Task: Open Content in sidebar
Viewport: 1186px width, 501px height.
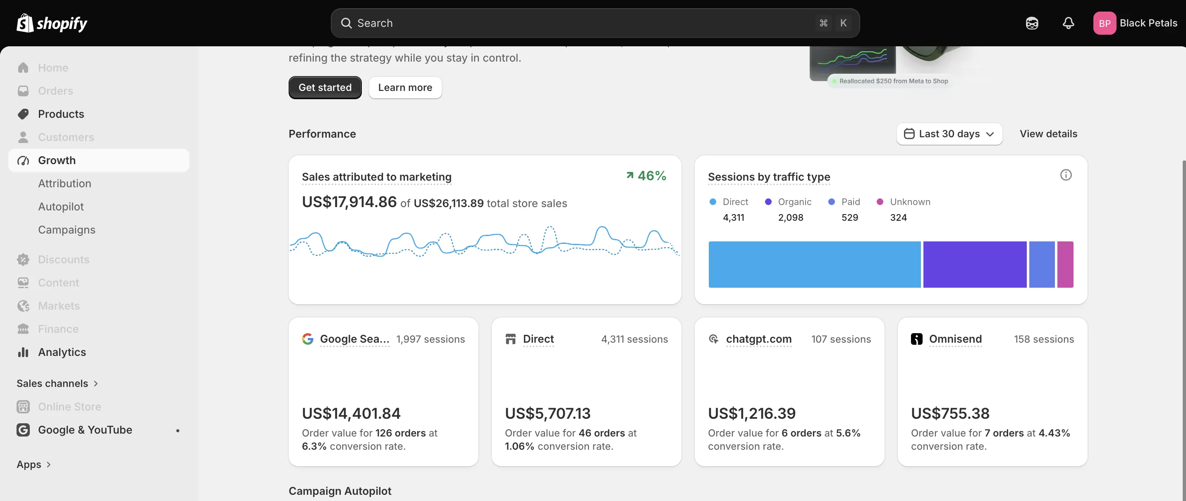Action: coord(98,282)
